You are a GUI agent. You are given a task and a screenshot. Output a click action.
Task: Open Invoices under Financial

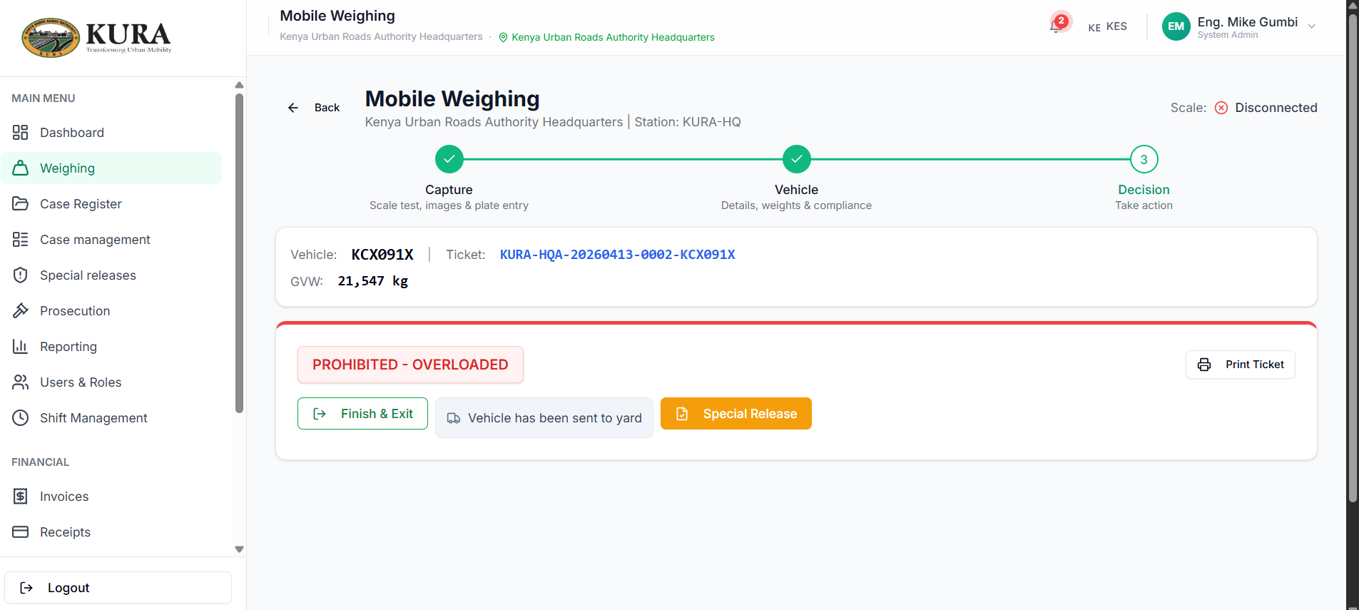pyautogui.click(x=111, y=497)
